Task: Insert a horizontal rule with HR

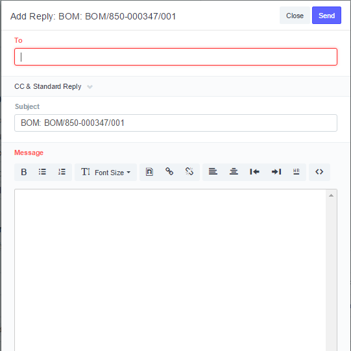Action: [x=296, y=172]
